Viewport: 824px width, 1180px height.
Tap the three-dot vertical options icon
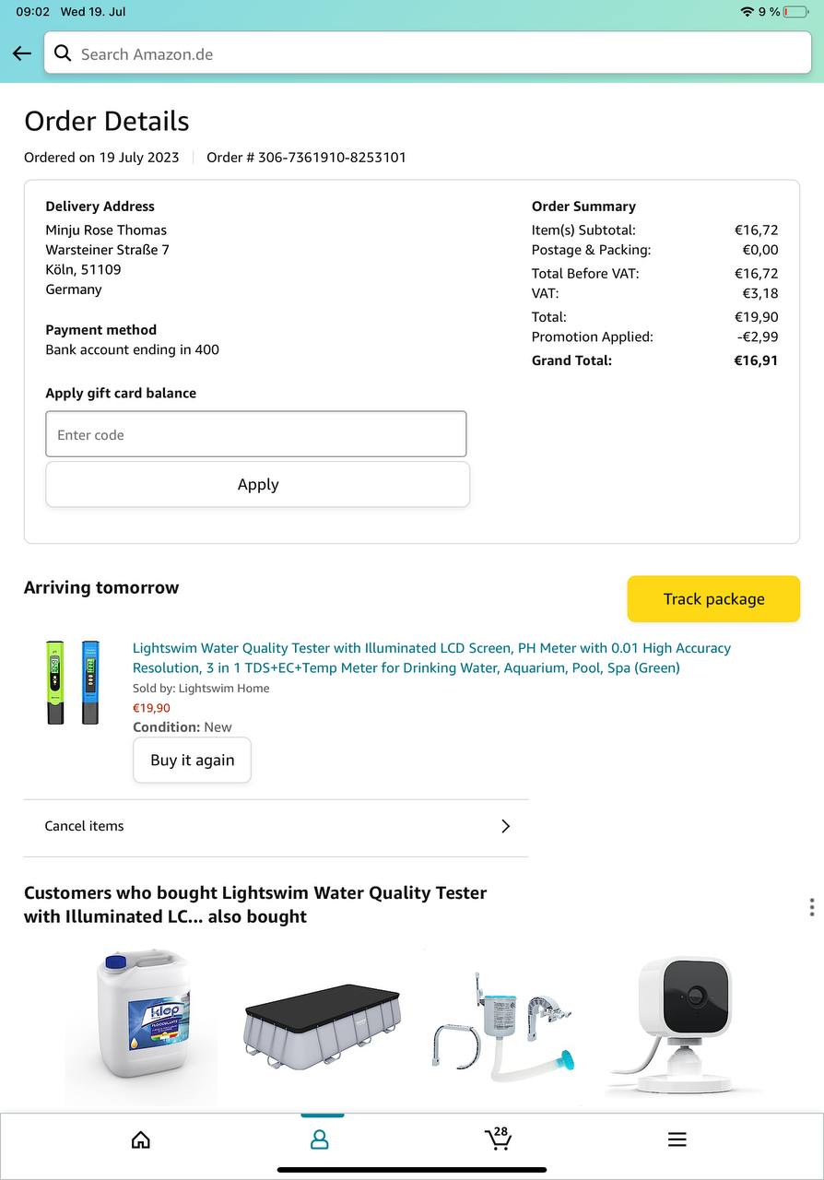click(x=811, y=907)
